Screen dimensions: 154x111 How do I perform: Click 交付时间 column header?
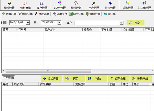tap(133, 30)
